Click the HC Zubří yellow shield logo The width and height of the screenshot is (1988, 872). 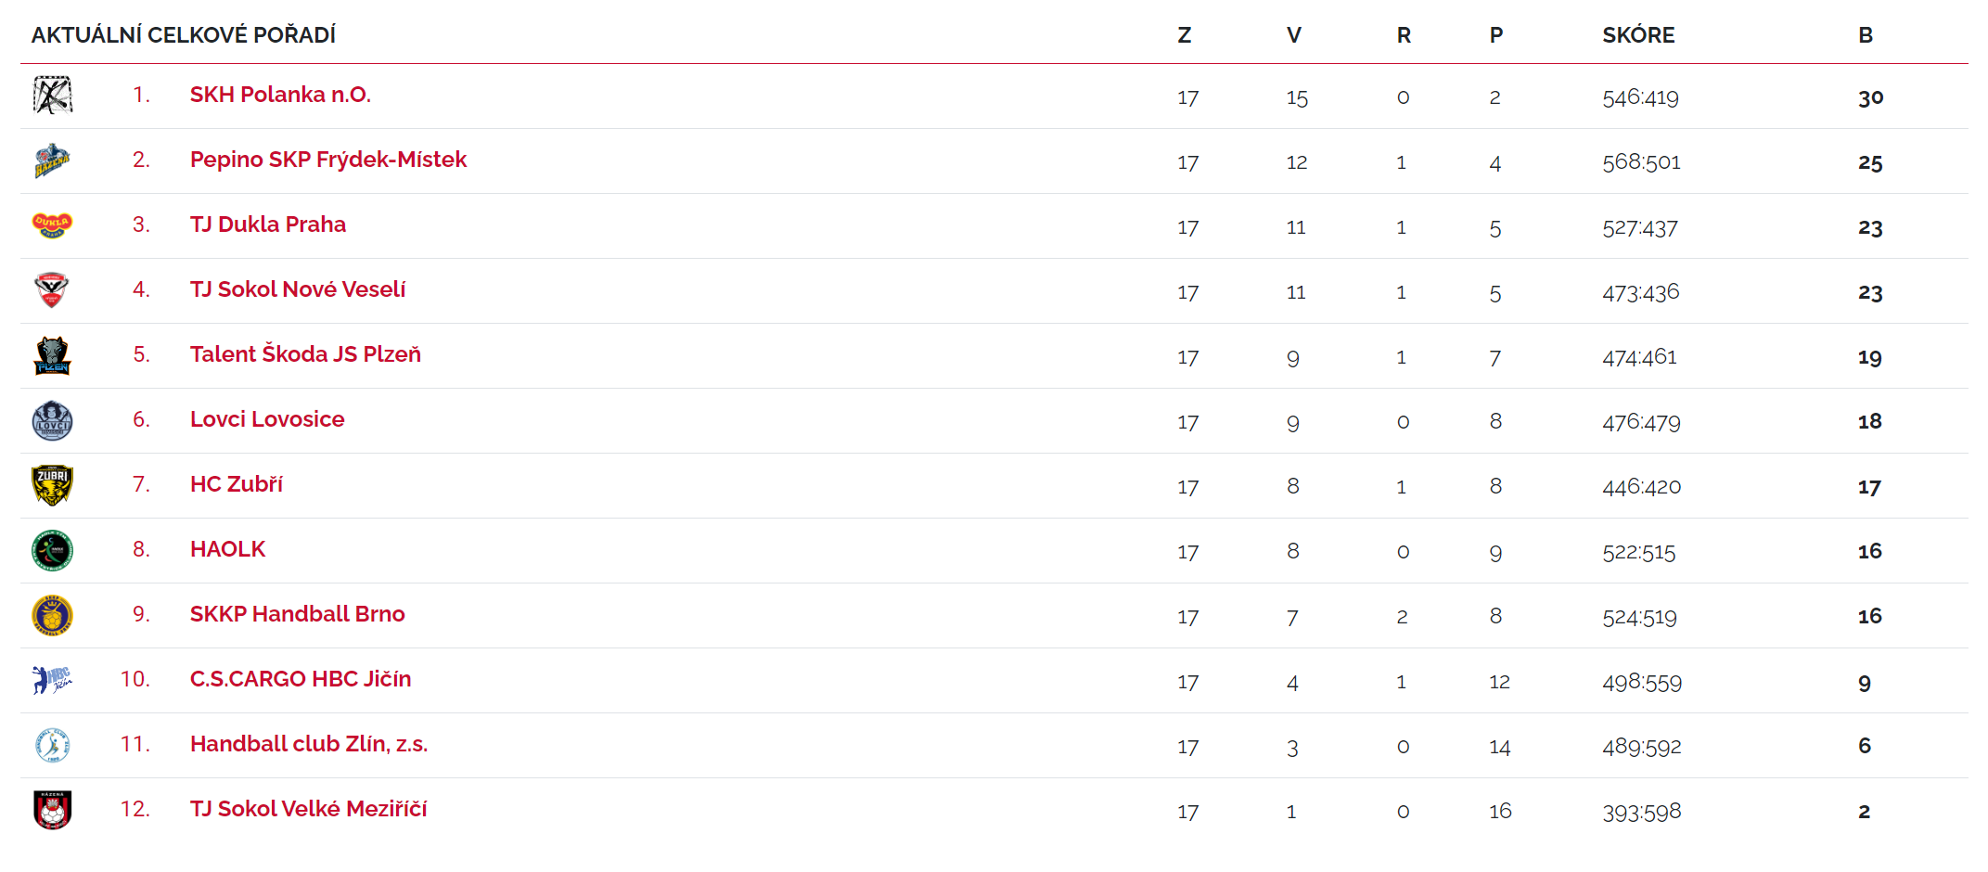[x=53, y=485]
